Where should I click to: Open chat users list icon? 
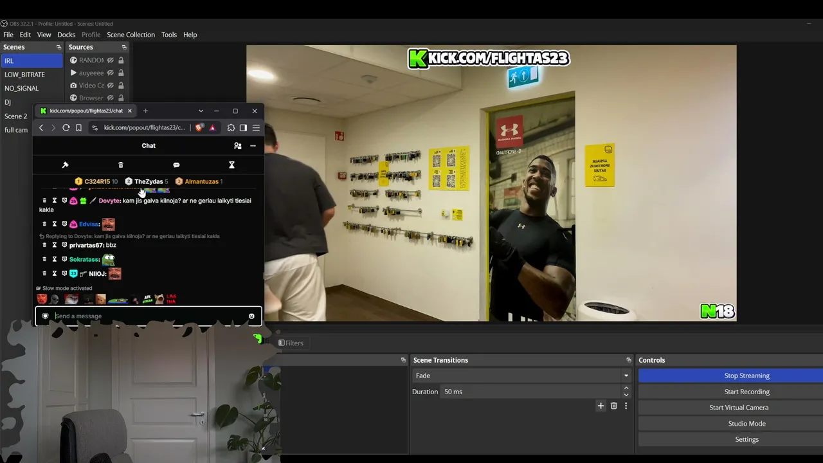point(238,146)
